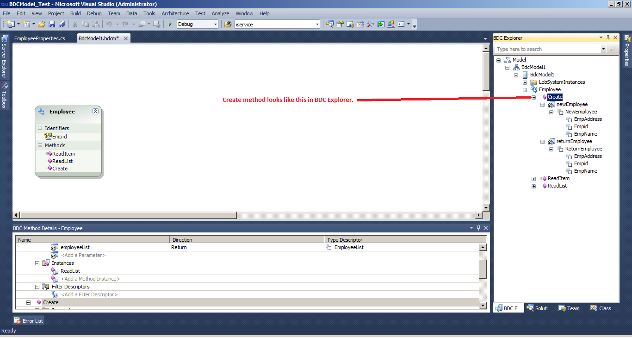Click the Cut scissors toolbar icon
The width and height of the screenshot is (632, 338).
tap(75, 24)
